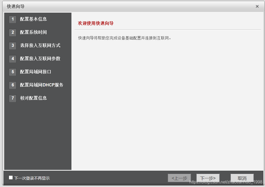The image size is (265, 187).
Task: Open the 配置接入互联网参数 step
Action: (x=40, y=59)
